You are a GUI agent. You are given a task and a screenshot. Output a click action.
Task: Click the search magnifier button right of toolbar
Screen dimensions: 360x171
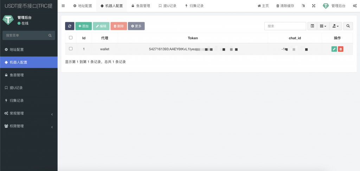point(348,26)
